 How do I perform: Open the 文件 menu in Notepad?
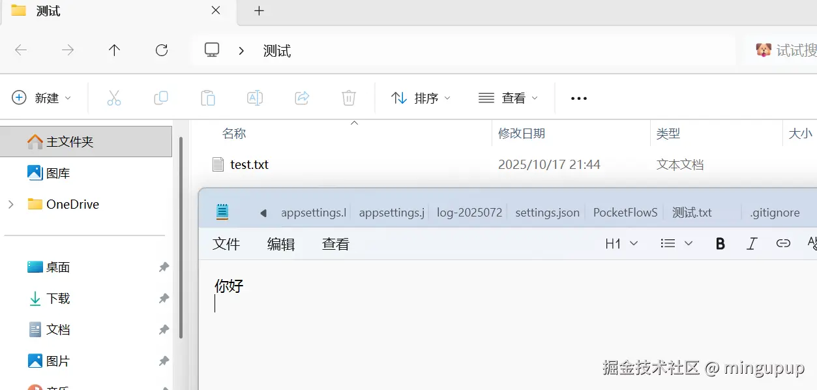click(226, 243)
